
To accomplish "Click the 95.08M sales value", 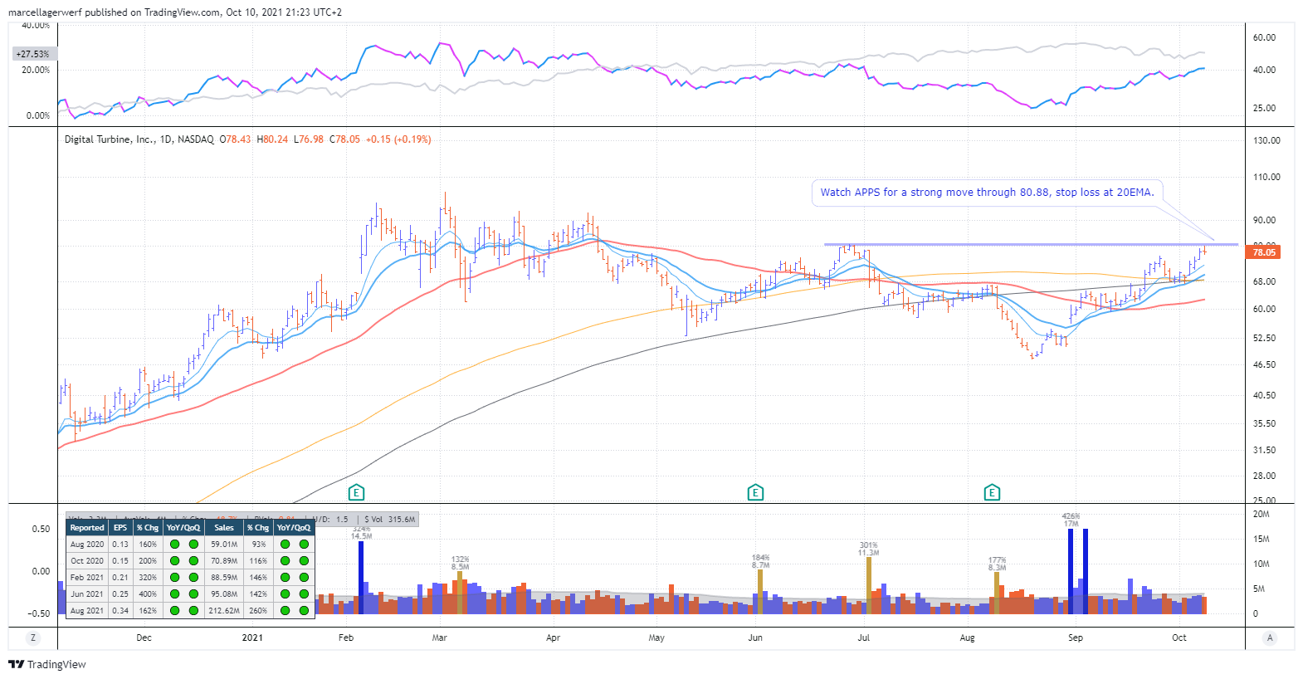I will (x=224, y=594).
